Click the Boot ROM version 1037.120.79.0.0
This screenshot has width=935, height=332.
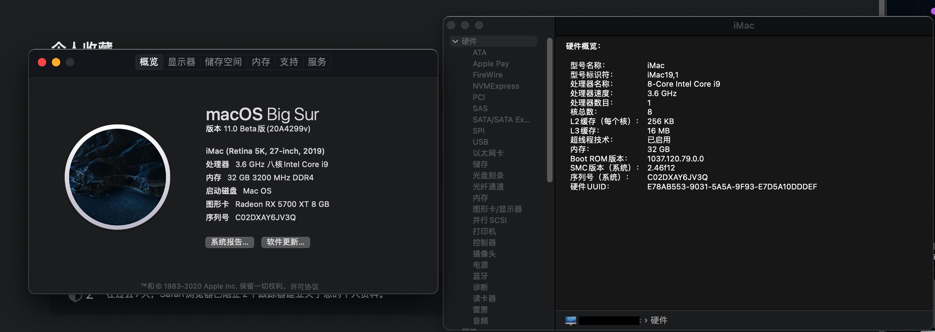675,159
